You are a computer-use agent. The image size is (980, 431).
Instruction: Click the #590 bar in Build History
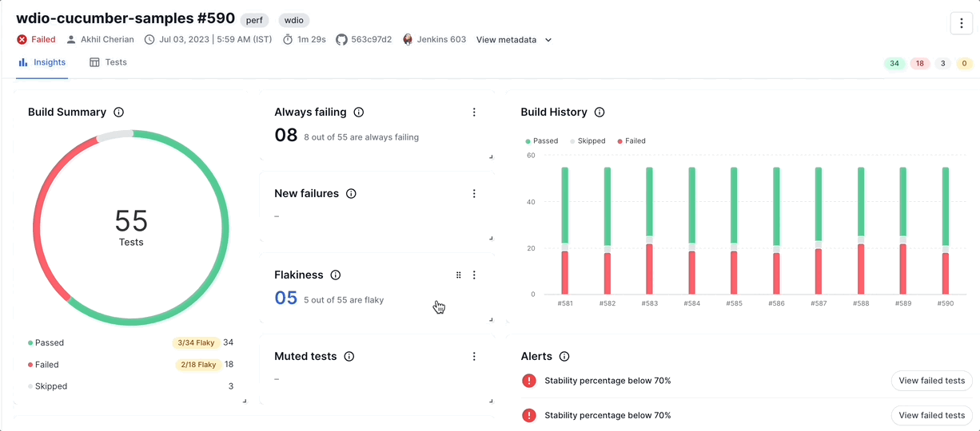pos(946,230)
